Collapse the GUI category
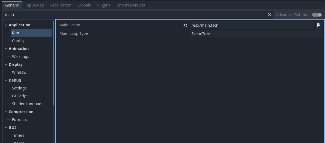This screenshot has width=325, height=143. 6,128
